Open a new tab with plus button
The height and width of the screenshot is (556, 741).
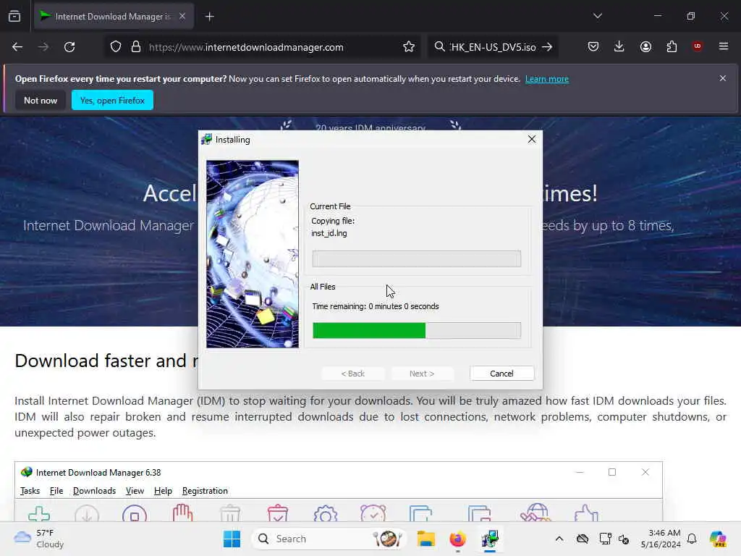[210, 17]
